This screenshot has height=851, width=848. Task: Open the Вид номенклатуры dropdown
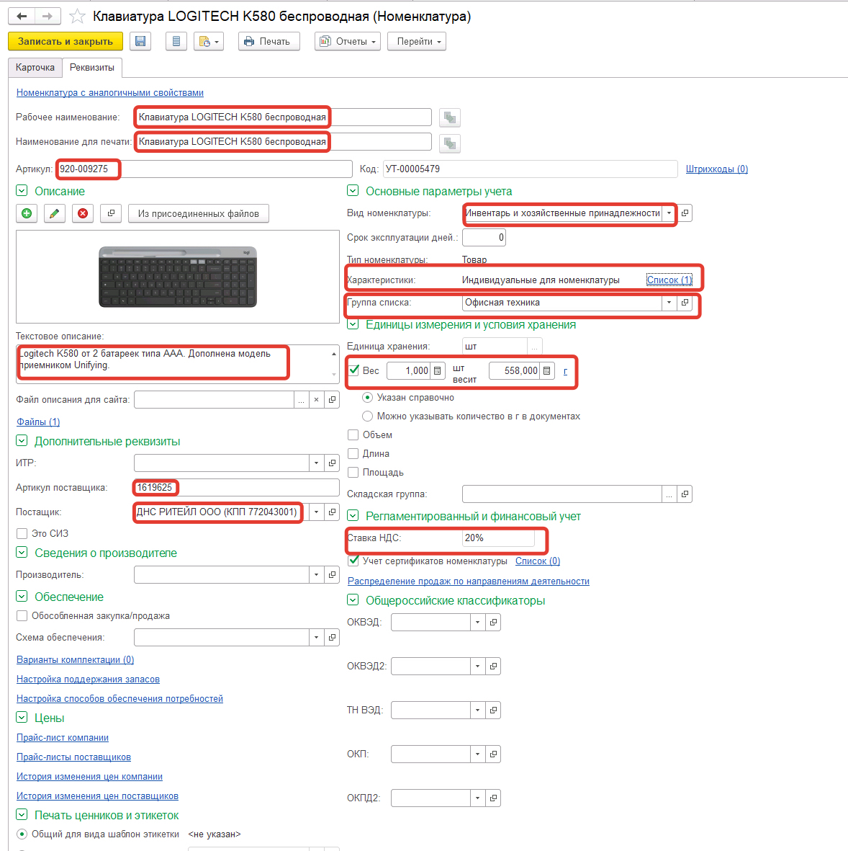(669, 213)
